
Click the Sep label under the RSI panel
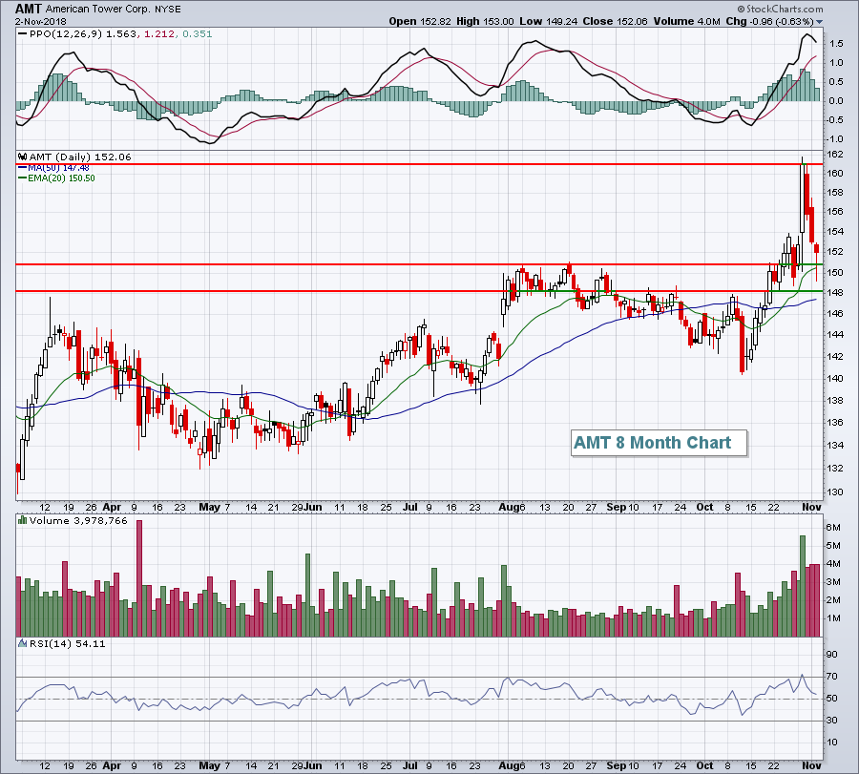pos(616,765)
